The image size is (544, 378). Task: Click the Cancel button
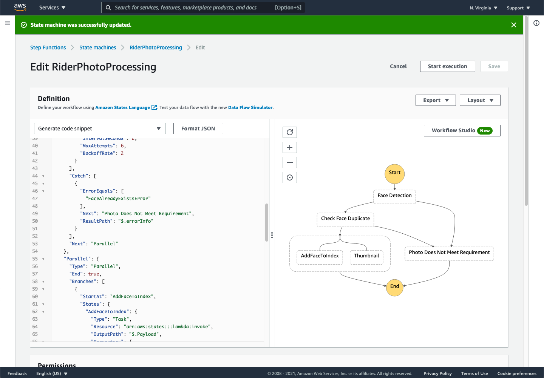pyautogui.click(x=398, y=66)
